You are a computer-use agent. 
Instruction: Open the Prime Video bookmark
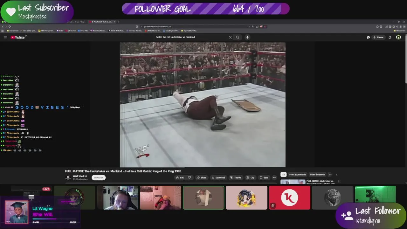[83, 31]
